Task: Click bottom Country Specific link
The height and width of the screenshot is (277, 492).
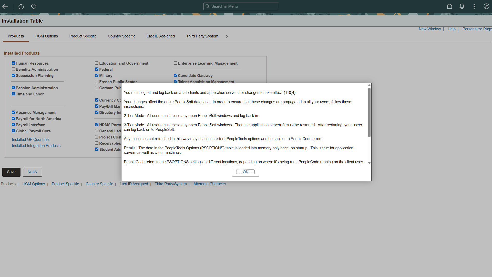Action: [x=99, y=184]
